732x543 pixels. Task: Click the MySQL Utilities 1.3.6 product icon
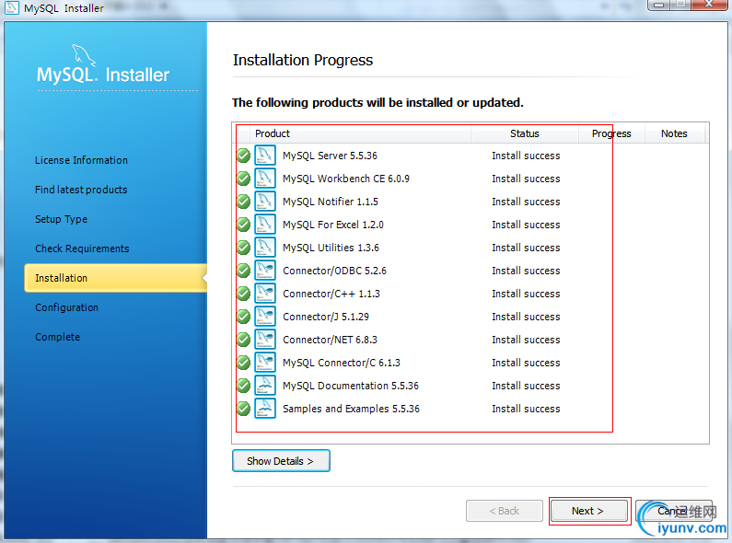[264, 248]
